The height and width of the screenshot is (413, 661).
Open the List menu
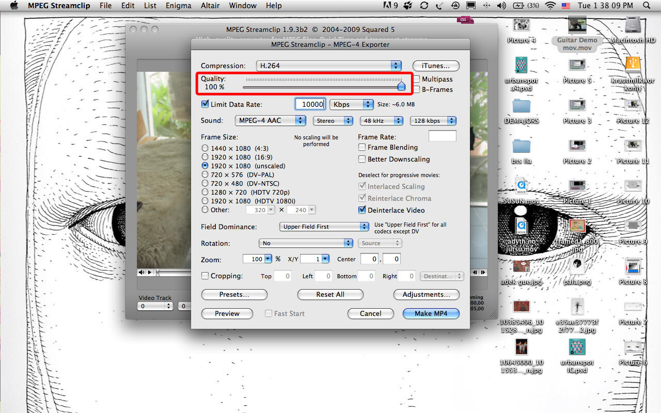click(150, 6)
